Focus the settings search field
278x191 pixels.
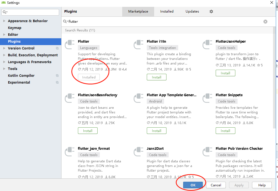(30, 12)
